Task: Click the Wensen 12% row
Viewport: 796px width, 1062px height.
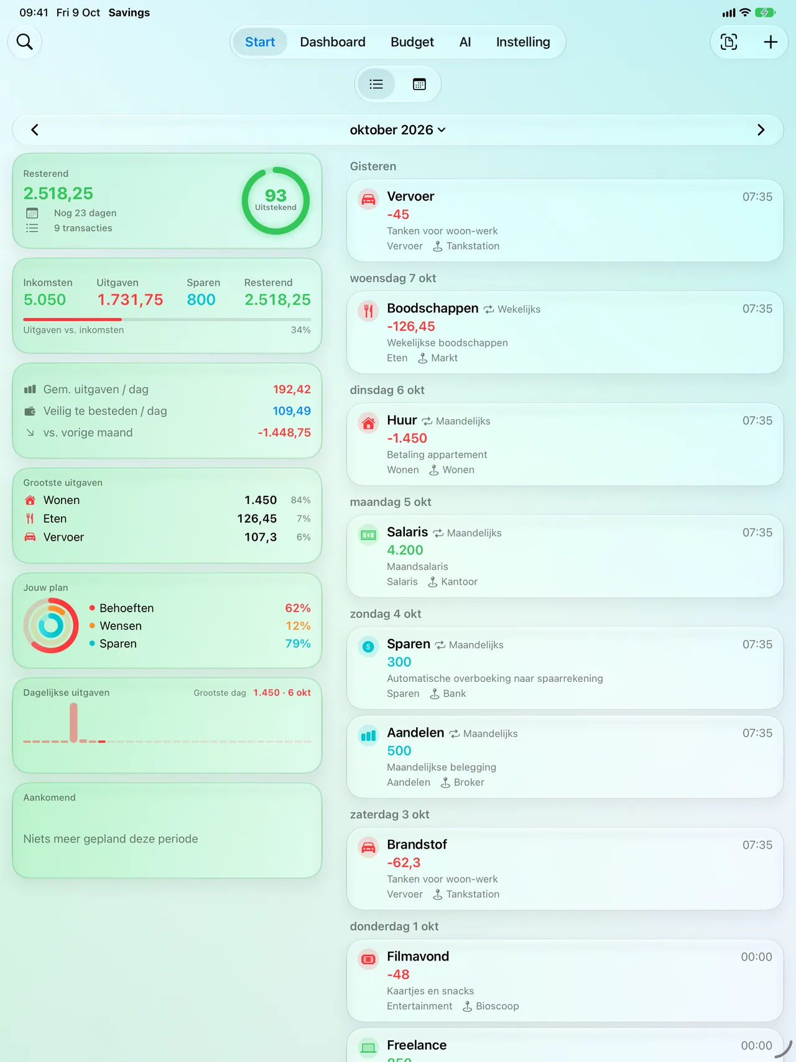Action: (200, 626)
